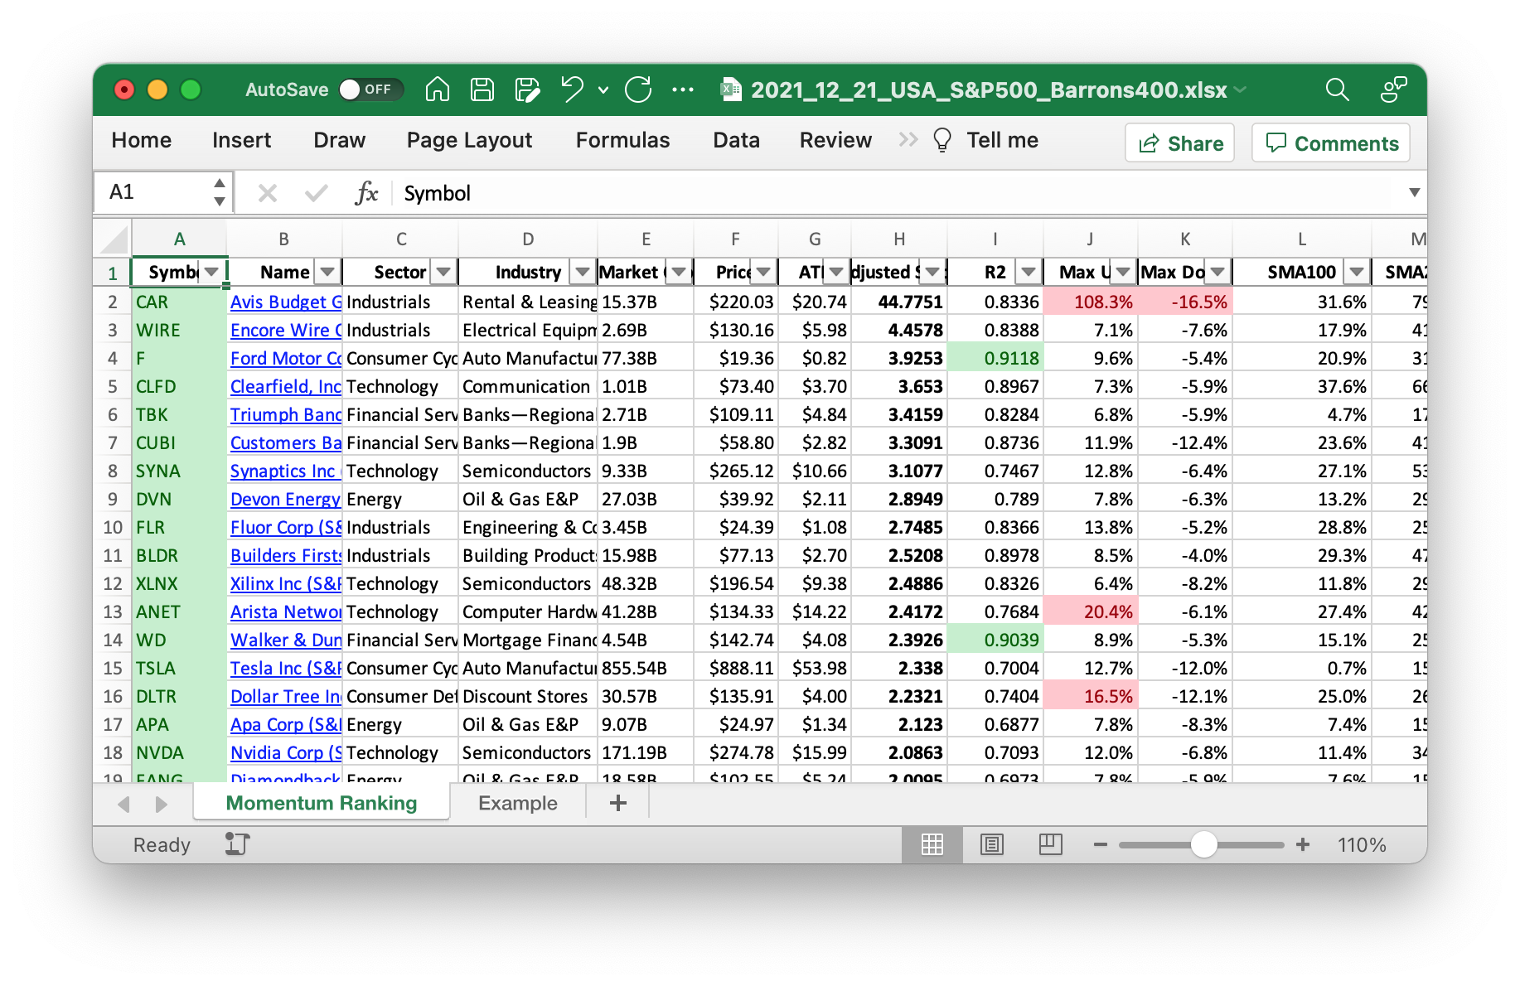The width and height of the screenshot is (1520, 986).
Task: Select column H header
Action: [x=899, y=239]
